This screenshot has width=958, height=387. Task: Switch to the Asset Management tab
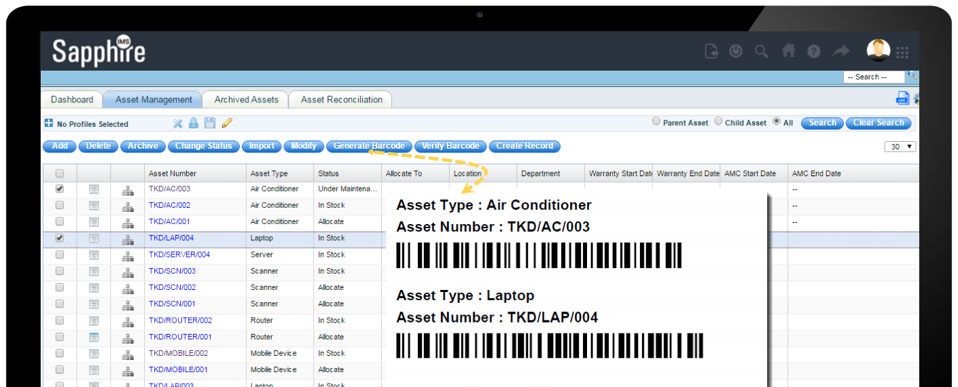click(x=154, y=100)
